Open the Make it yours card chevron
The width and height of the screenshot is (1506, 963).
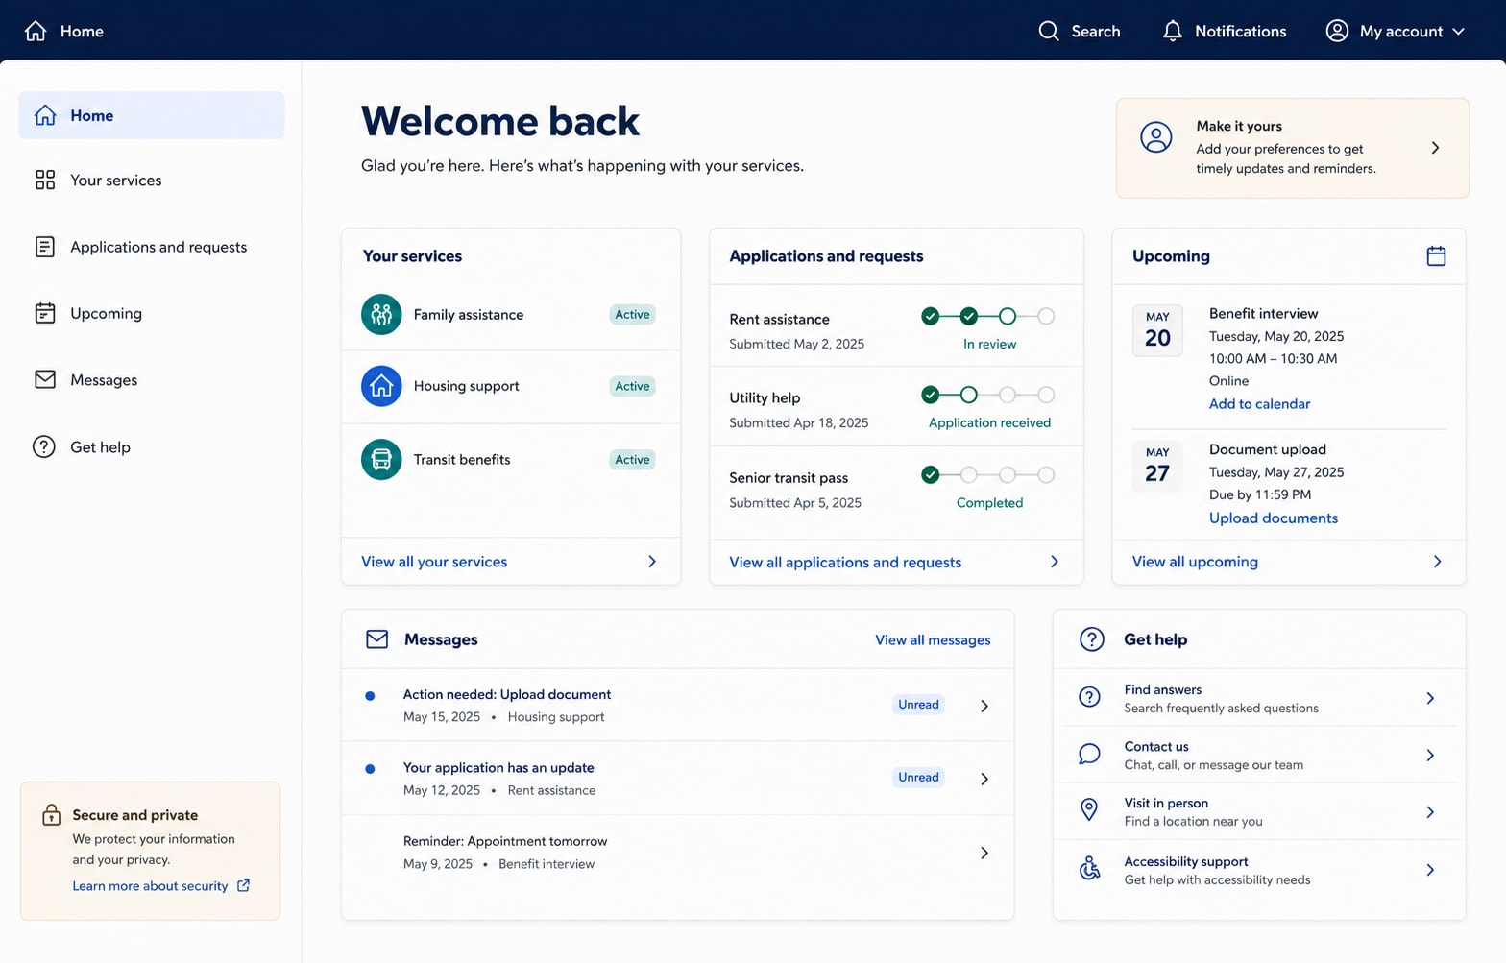pos(1435,148)
